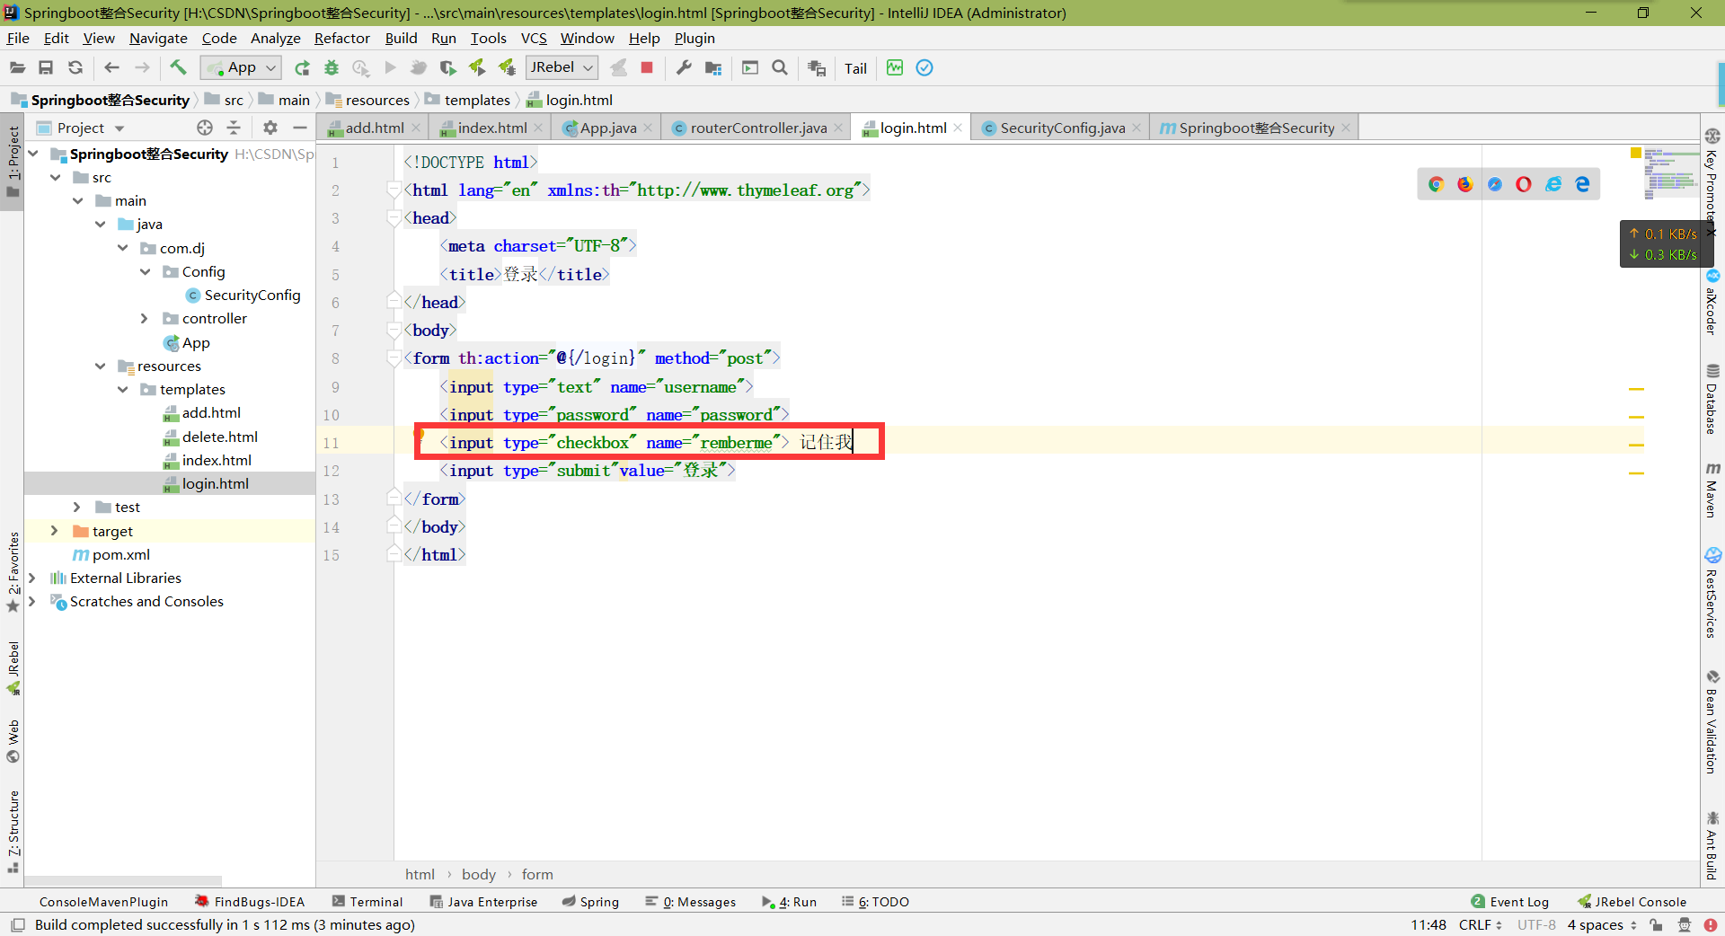Click the CRLF line separator selector
1725x936 pixels.
click(1481, 924)
